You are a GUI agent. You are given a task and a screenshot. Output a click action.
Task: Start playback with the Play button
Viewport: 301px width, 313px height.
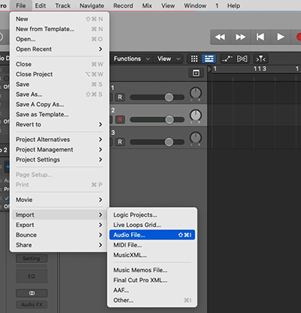click(280, 37)
